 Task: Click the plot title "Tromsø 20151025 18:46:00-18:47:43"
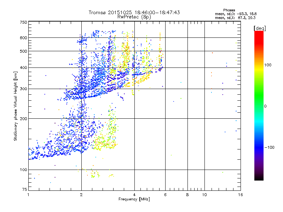pos(134,12)
